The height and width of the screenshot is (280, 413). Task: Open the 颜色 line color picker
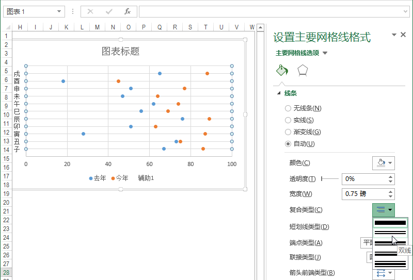[384, 163]
